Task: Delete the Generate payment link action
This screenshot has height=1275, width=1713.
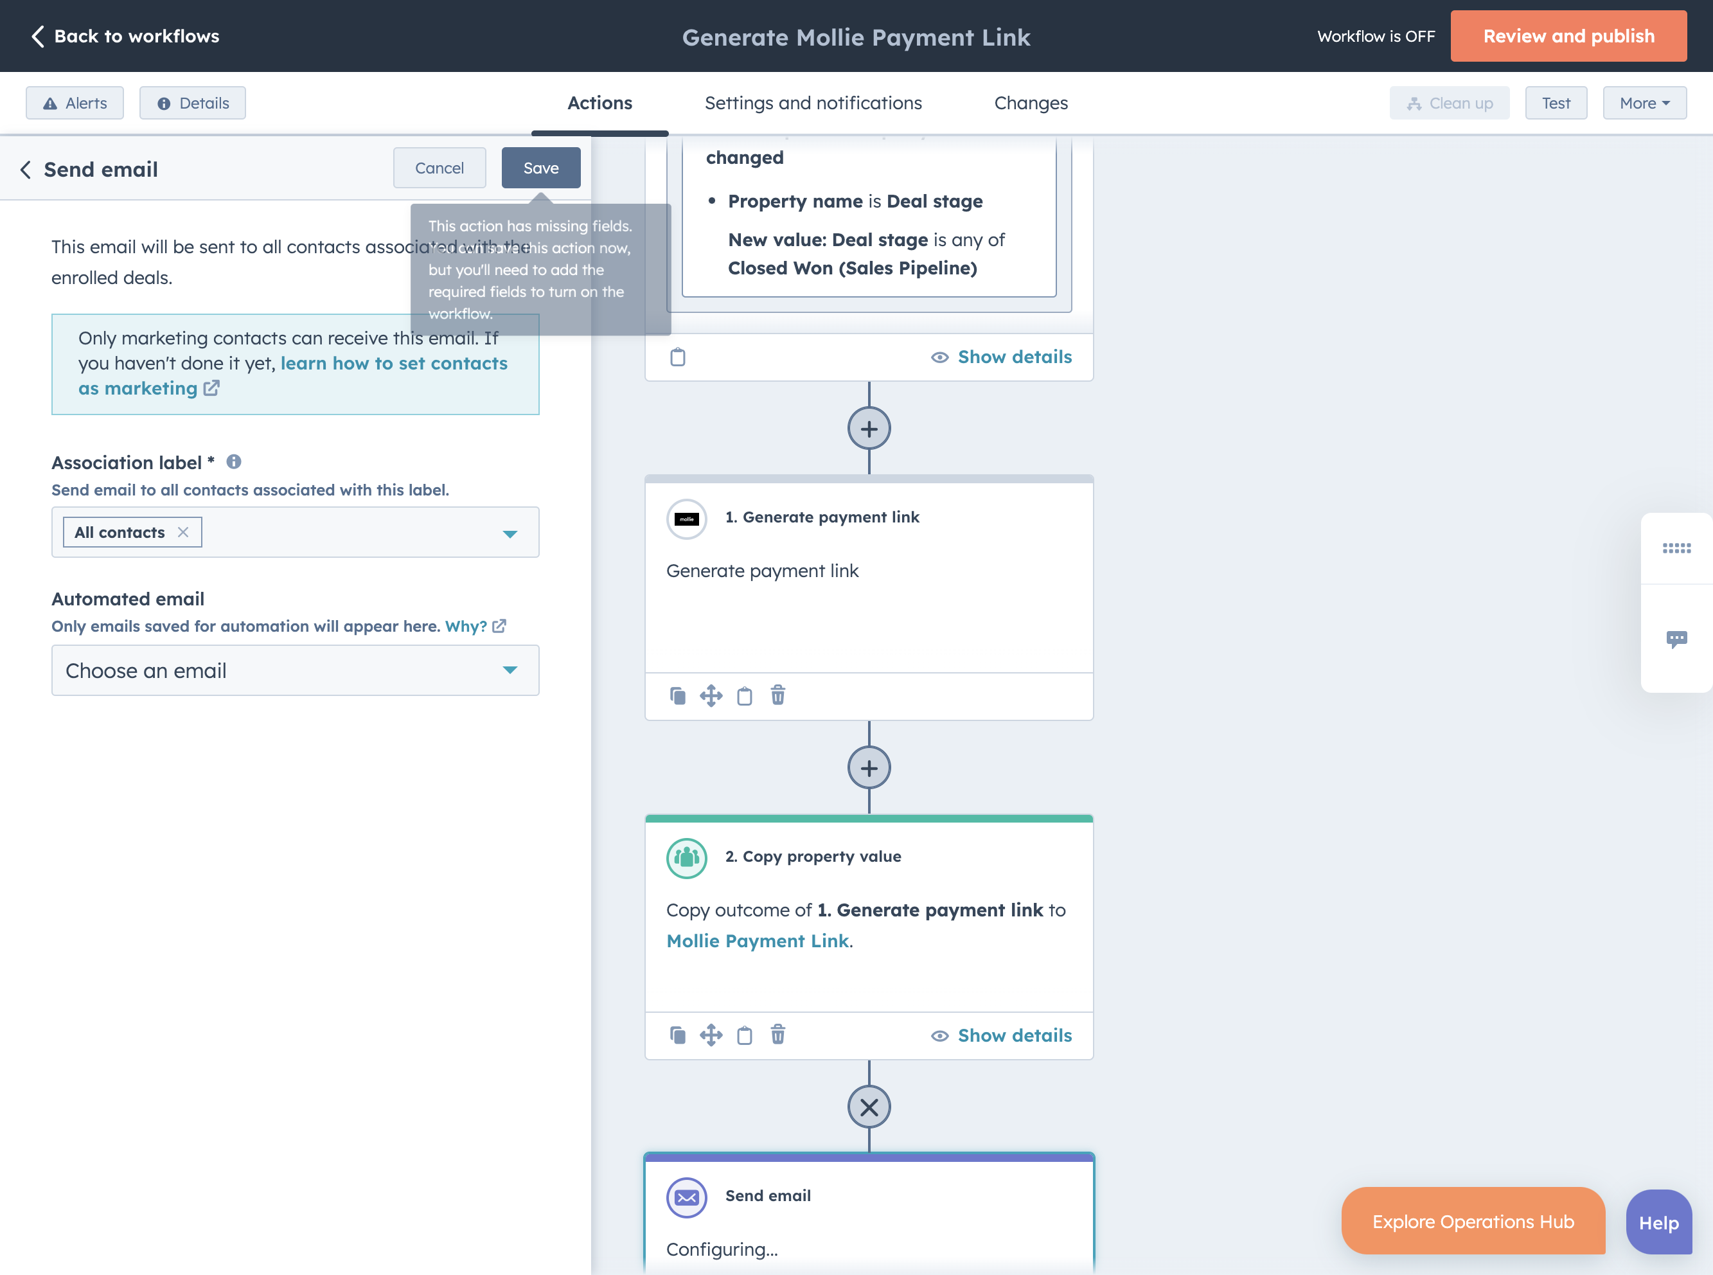Action: [778, 695]
